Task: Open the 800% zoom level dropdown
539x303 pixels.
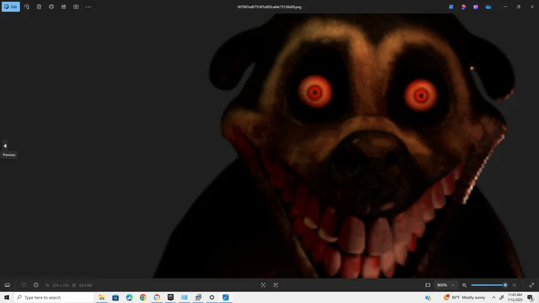Action: (x=446, y=285)
